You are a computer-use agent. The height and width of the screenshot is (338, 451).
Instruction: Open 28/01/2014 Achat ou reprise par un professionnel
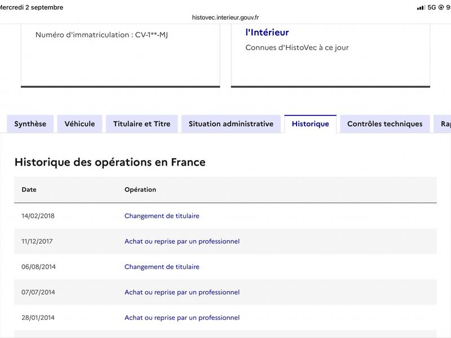[182, 318]
